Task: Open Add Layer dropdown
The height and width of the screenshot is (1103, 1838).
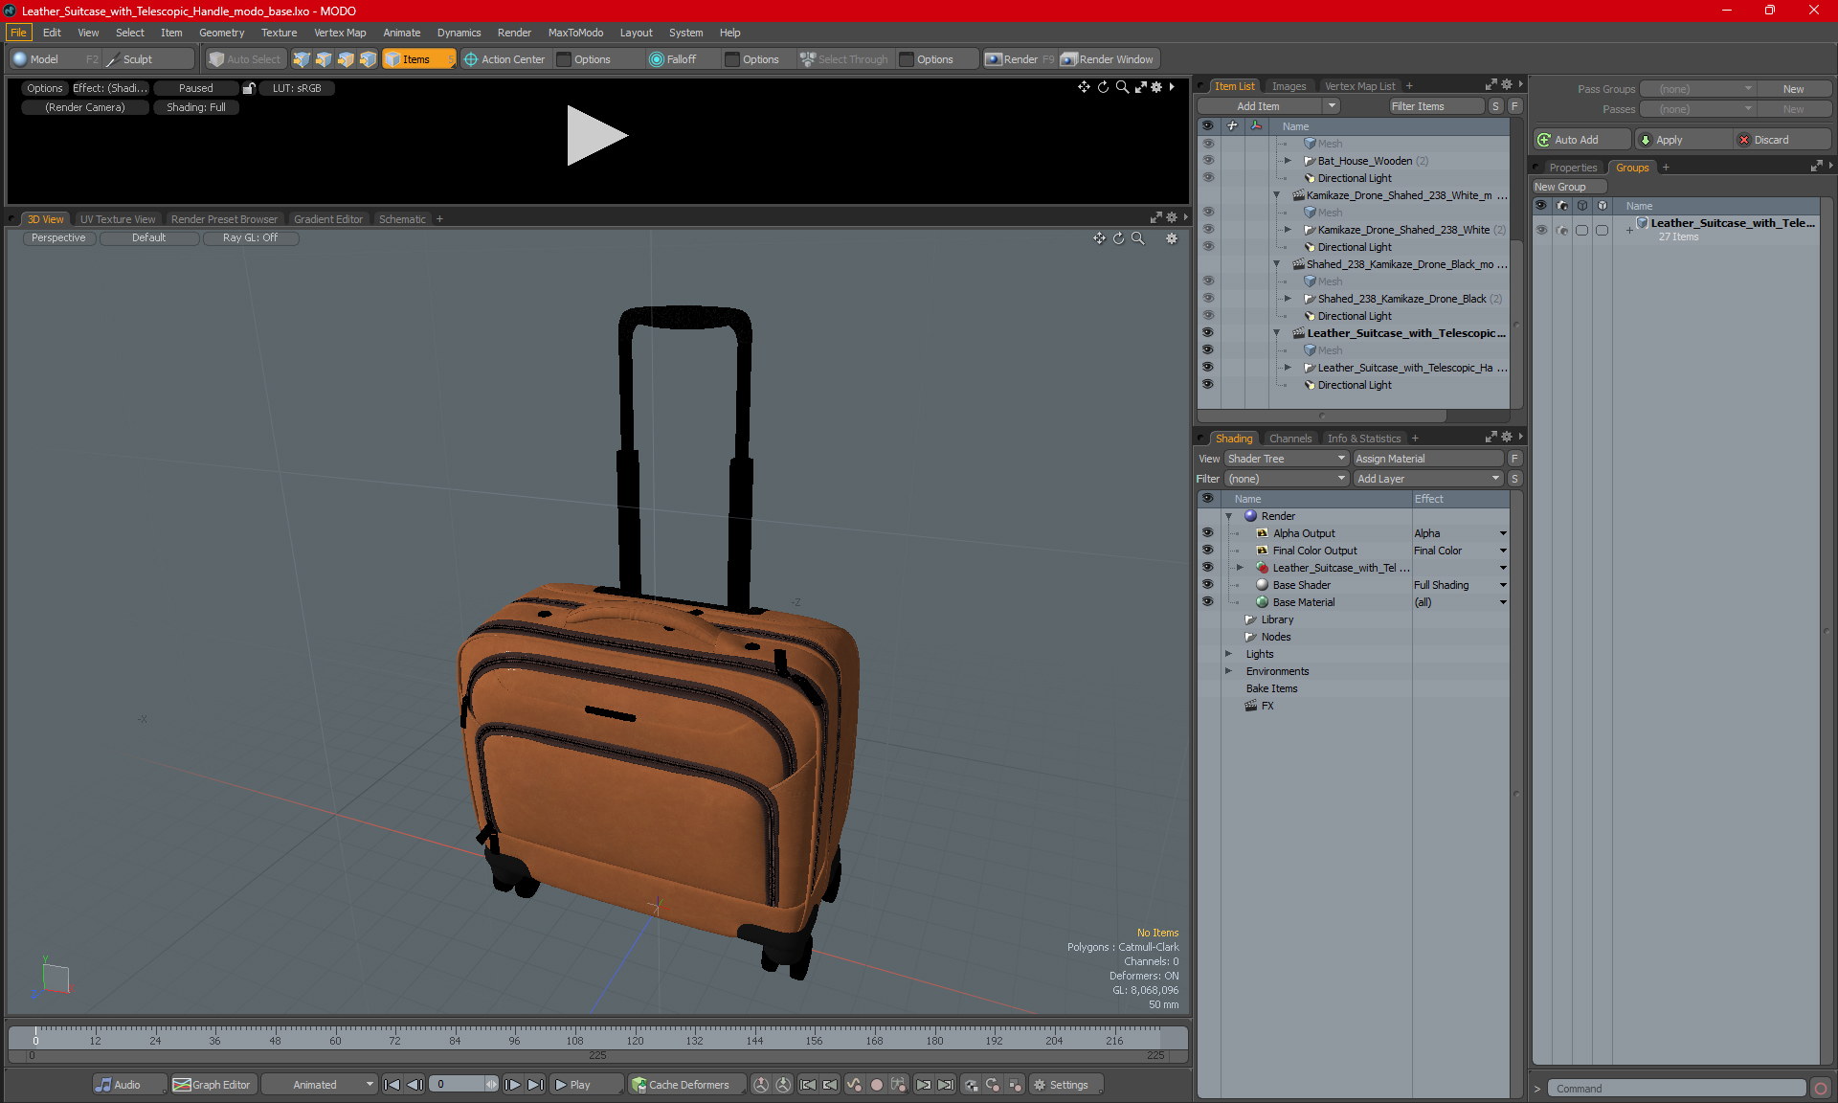Action: pos(1427,479)
